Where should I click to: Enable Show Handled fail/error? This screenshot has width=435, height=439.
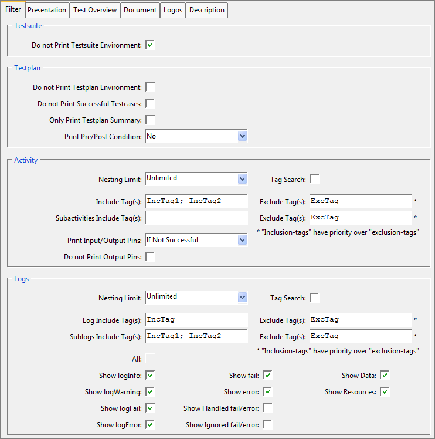[268, 408]
